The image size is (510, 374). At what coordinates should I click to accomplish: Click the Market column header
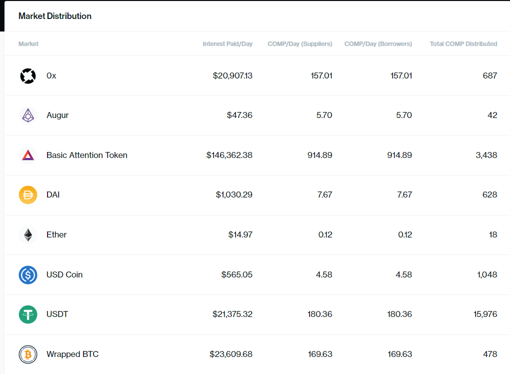coord(28,44)
